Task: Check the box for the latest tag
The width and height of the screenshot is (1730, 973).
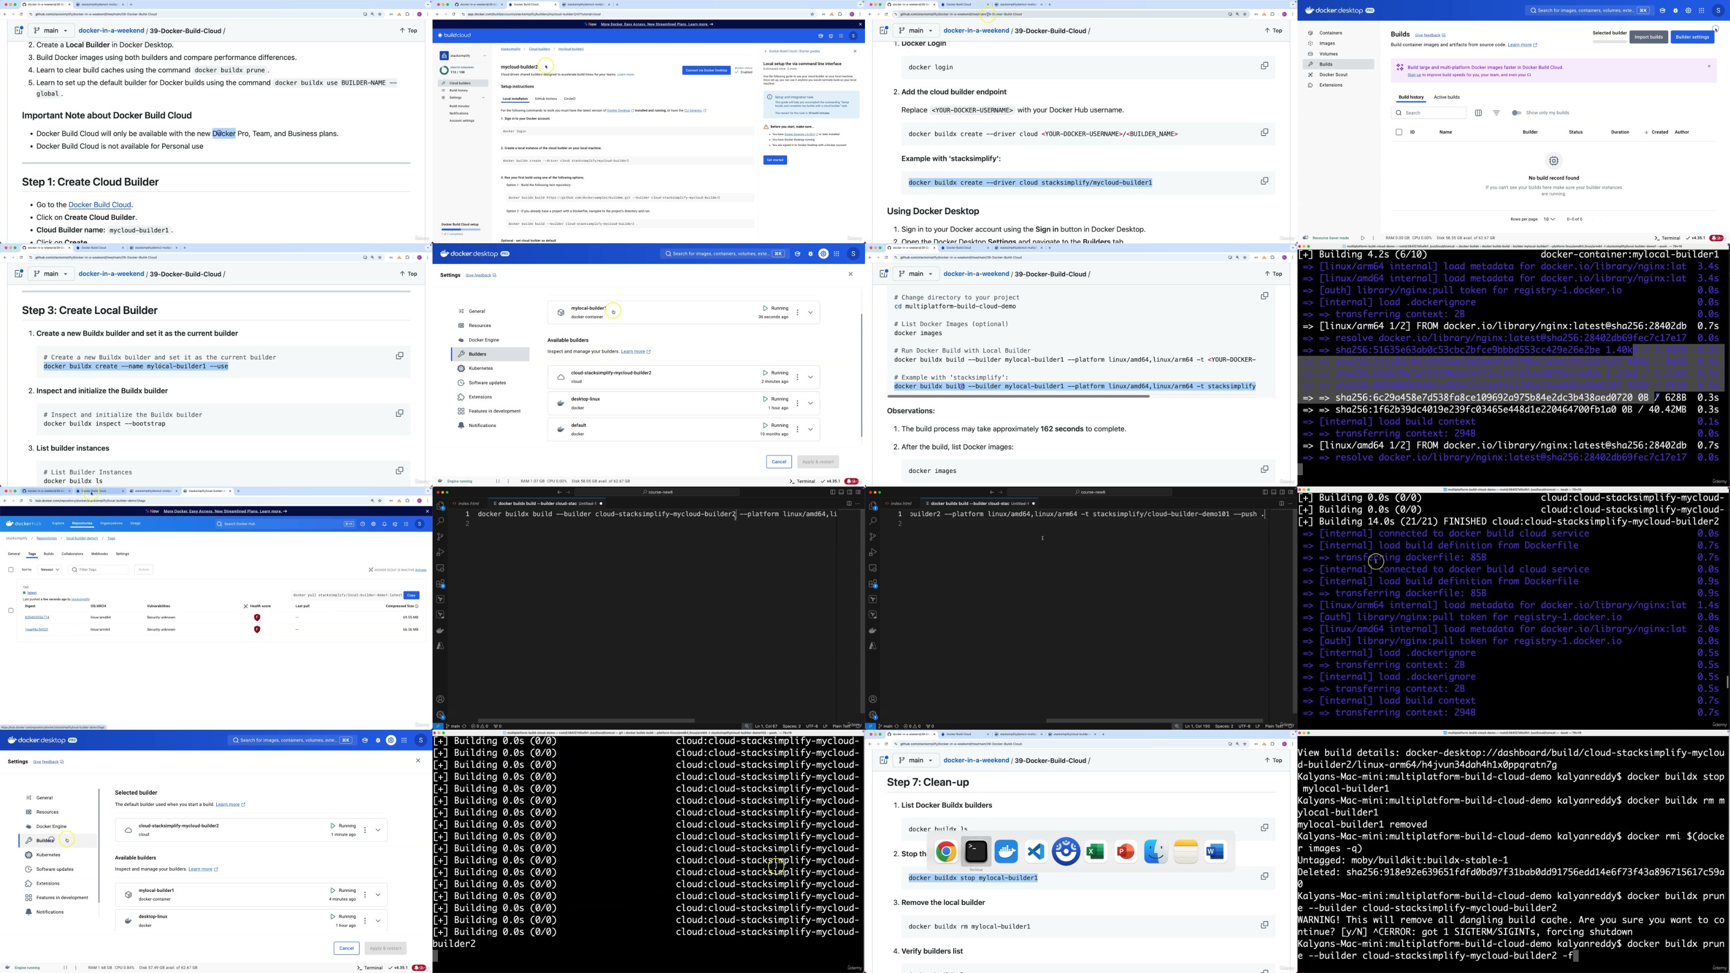Action: [x=11, y=610]
